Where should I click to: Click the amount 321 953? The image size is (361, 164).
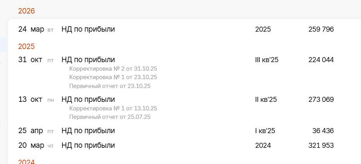point(321,145)
